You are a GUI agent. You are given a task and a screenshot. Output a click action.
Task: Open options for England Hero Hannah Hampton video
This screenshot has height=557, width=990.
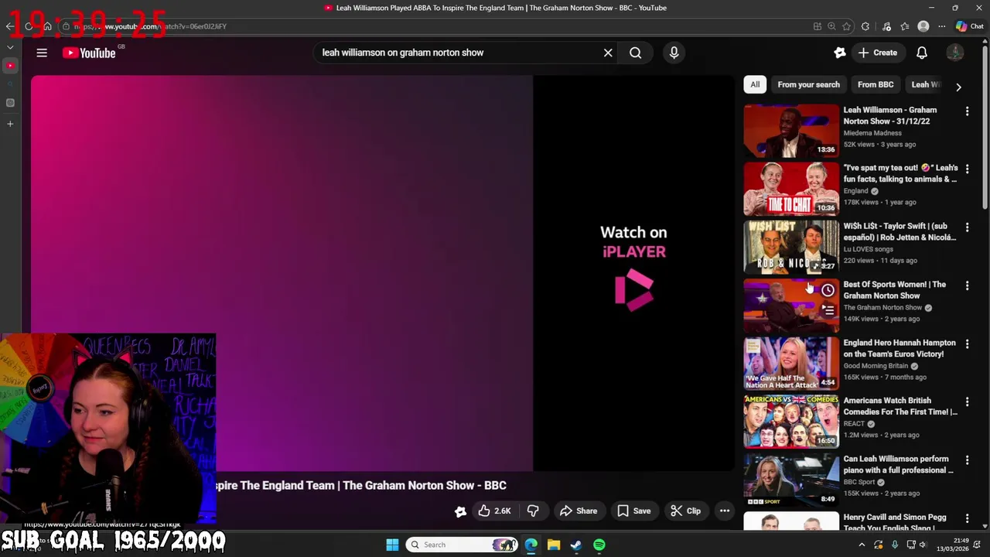click(967, 343)
